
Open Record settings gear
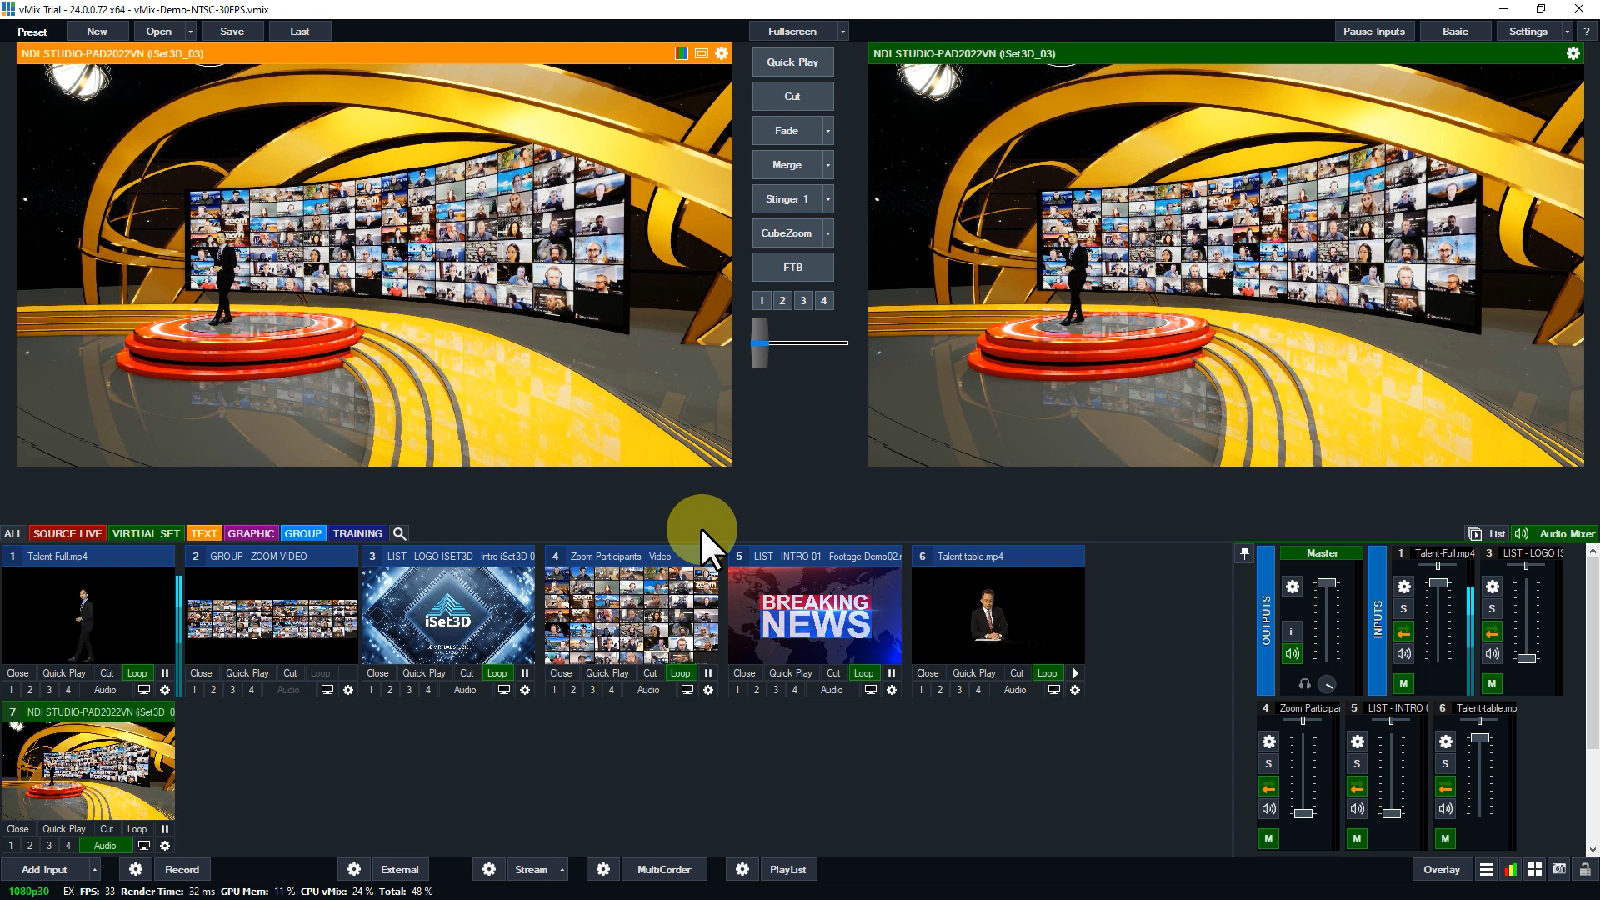136,869
